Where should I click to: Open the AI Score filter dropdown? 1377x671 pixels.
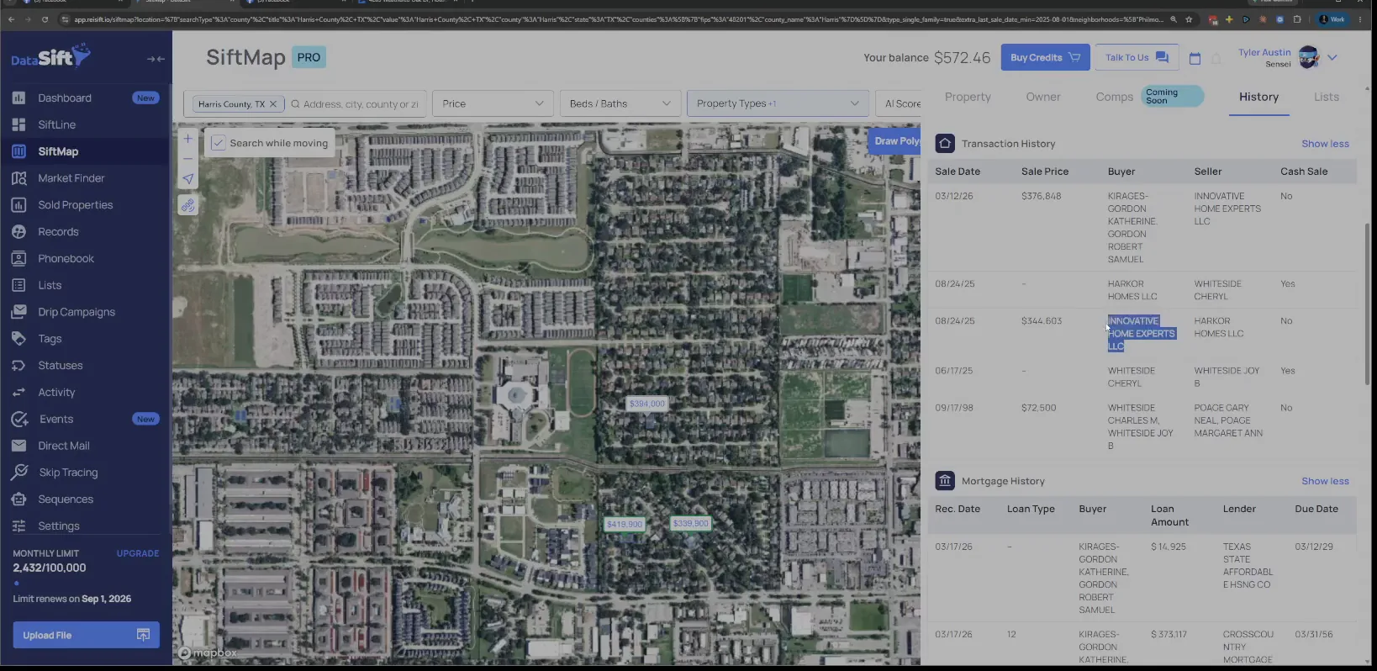click(x=899, y=103)
